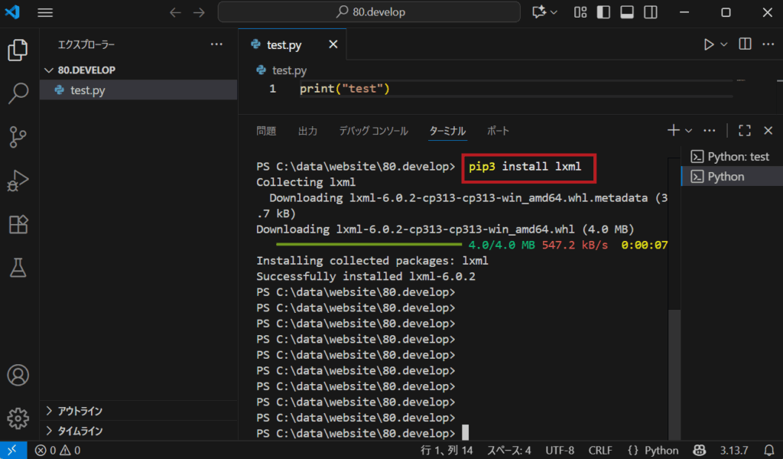The height and width of the screenshot is (459, 783).
Task: Open the Manage gear settings
Action: pos(18,418)
